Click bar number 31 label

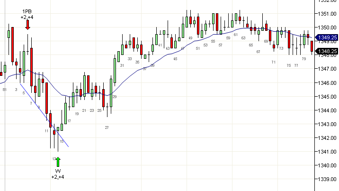[x=122, y=65]
